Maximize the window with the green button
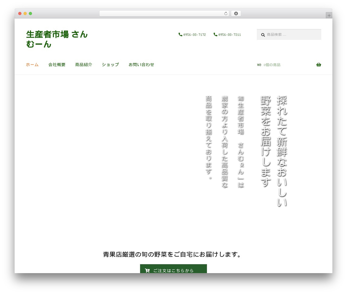 tap(30, 14)
